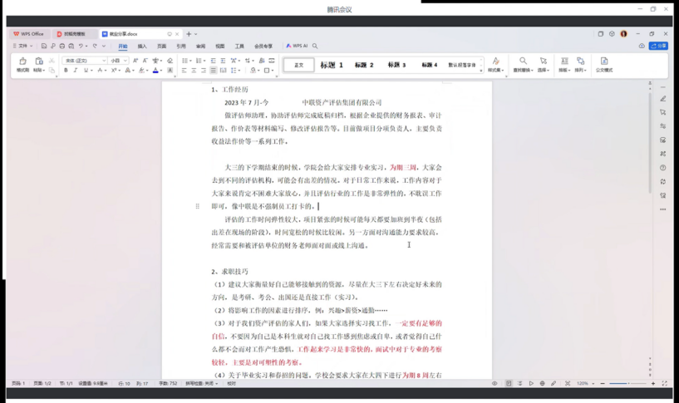This screenshot has width=679, height=403.
Task: Apply the 标题 1 heading style
Action: (x=332, y=65)
